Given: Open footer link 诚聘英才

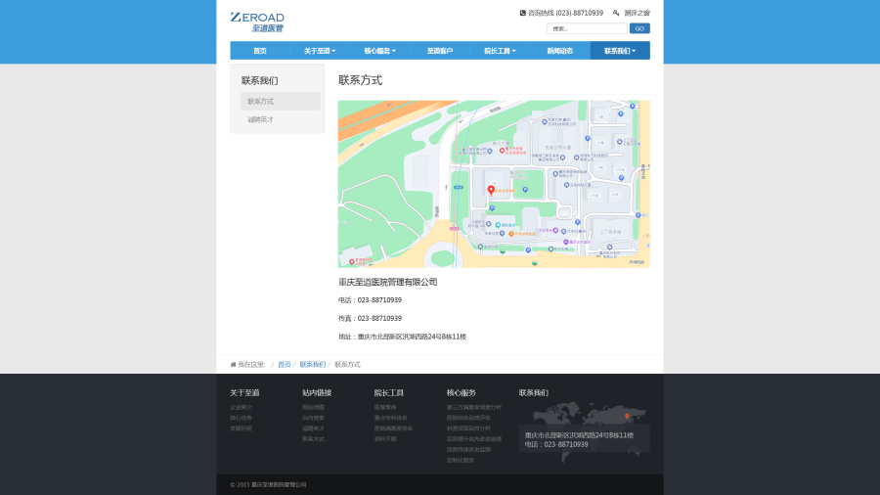Looking at the screenshot, I should [x=313, y=428].
